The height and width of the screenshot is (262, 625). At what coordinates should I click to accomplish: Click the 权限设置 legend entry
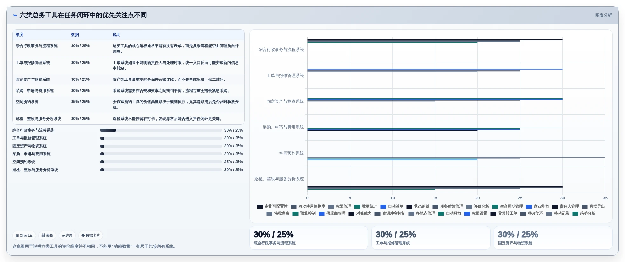(x=476, y=214)
